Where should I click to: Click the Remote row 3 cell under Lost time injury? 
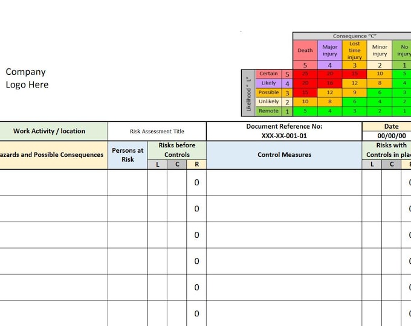354,111
